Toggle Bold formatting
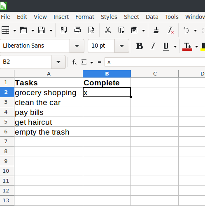The image size is (205, 206). pyautogui.click(x=140, y=46)
